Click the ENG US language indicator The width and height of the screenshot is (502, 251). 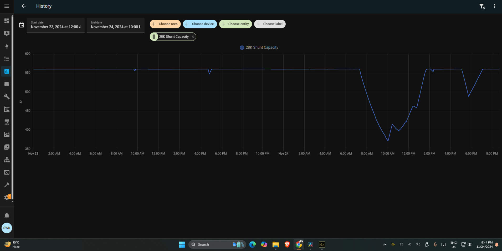coord(453,244)
